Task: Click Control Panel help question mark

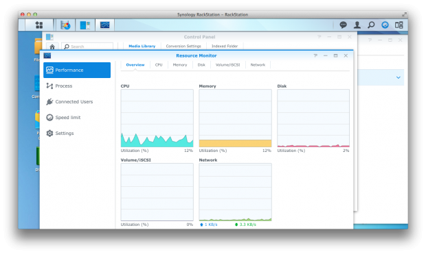Action: point(319,37)
